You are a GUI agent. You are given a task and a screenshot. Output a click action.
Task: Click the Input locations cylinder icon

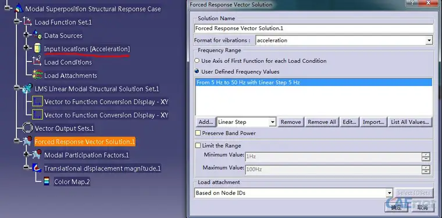37,48
